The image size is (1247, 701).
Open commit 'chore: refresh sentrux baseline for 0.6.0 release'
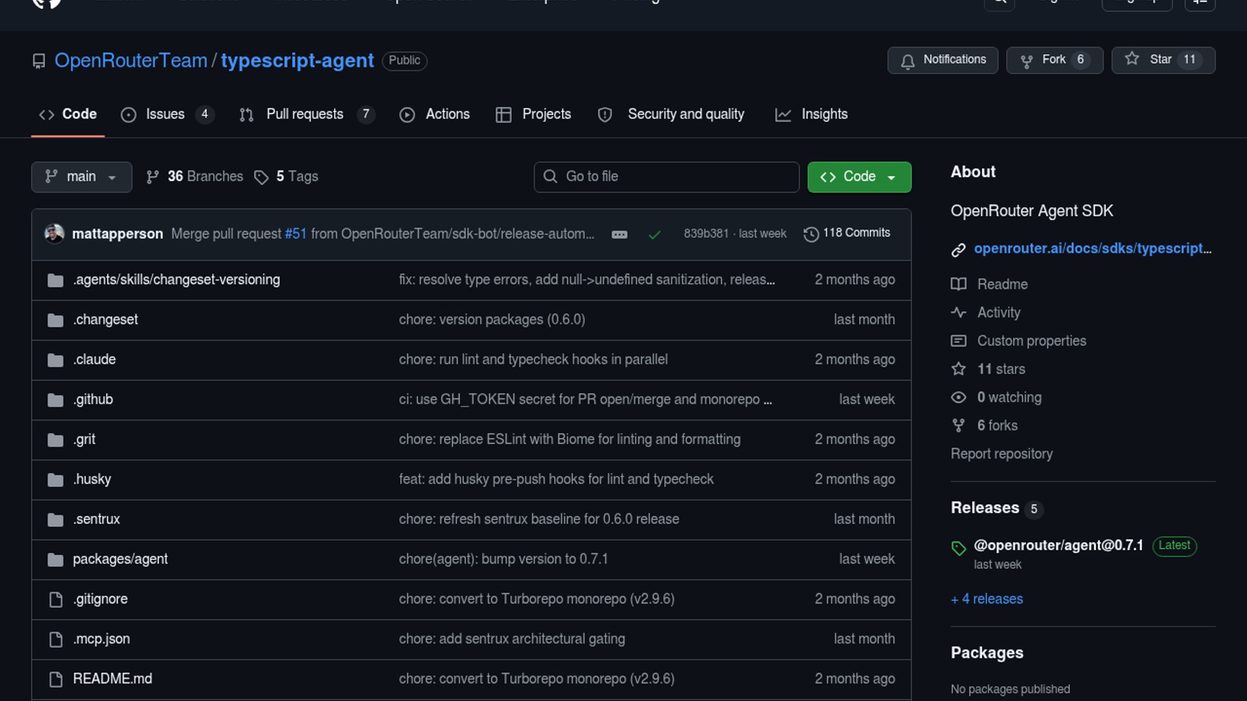coord(539,519)
